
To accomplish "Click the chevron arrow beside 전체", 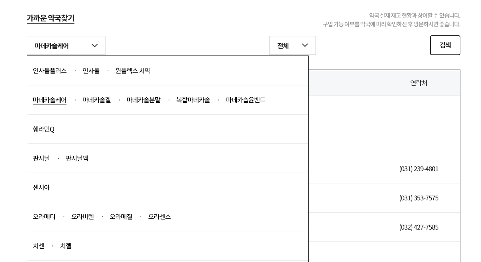I will pos(305,45).
